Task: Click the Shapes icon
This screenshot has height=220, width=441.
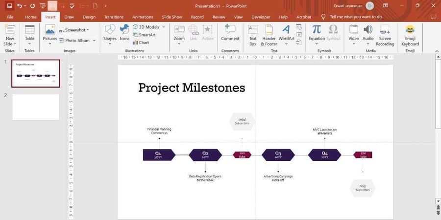Action: click(x=110, y=29)
